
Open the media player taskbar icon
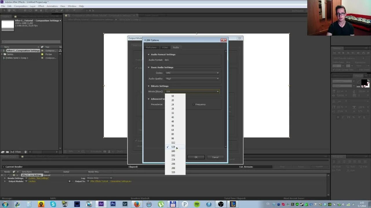89,204
